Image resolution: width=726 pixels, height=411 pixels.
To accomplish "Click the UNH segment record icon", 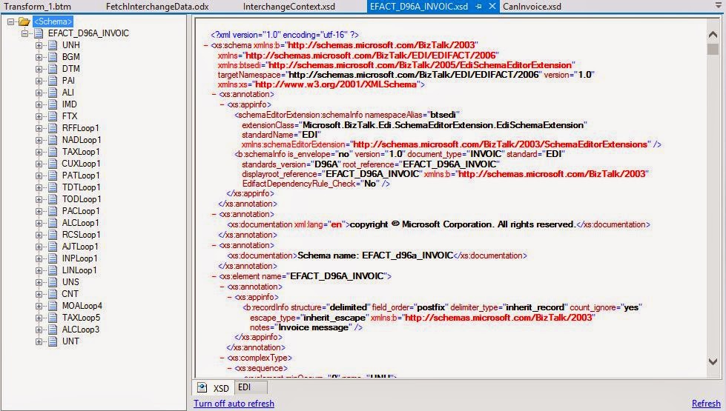I will [53, 45].
